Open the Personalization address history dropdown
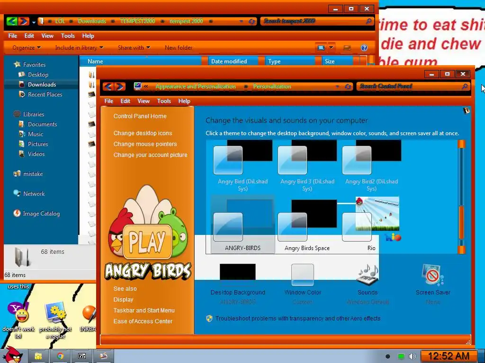 pos(337,87)
